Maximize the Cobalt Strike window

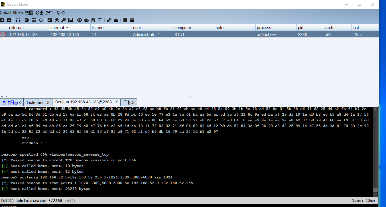[359, 4]
